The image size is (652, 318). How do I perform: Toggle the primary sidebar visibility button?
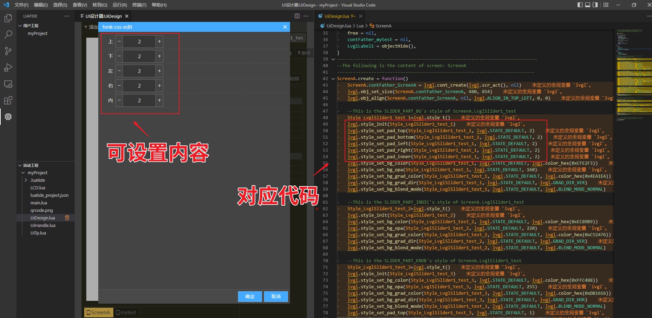pyautogui.click(x=581, y=5)
